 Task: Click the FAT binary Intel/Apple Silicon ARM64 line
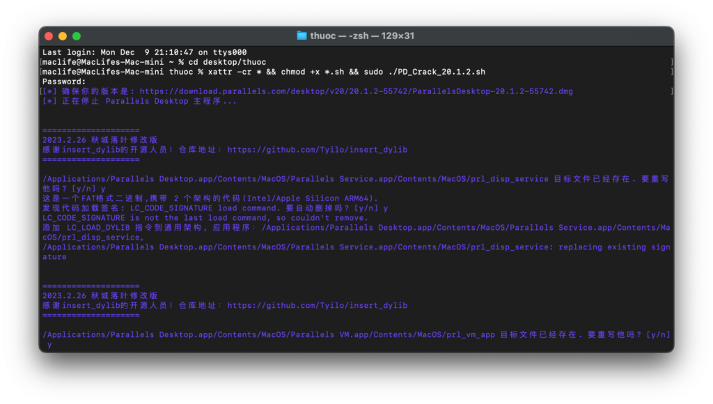[210, 199]
